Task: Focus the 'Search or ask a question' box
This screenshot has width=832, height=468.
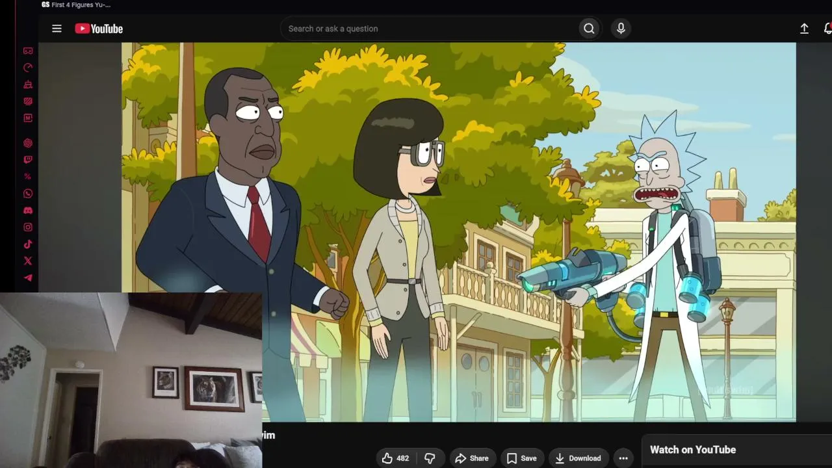Action: click(x=429, y=29)
